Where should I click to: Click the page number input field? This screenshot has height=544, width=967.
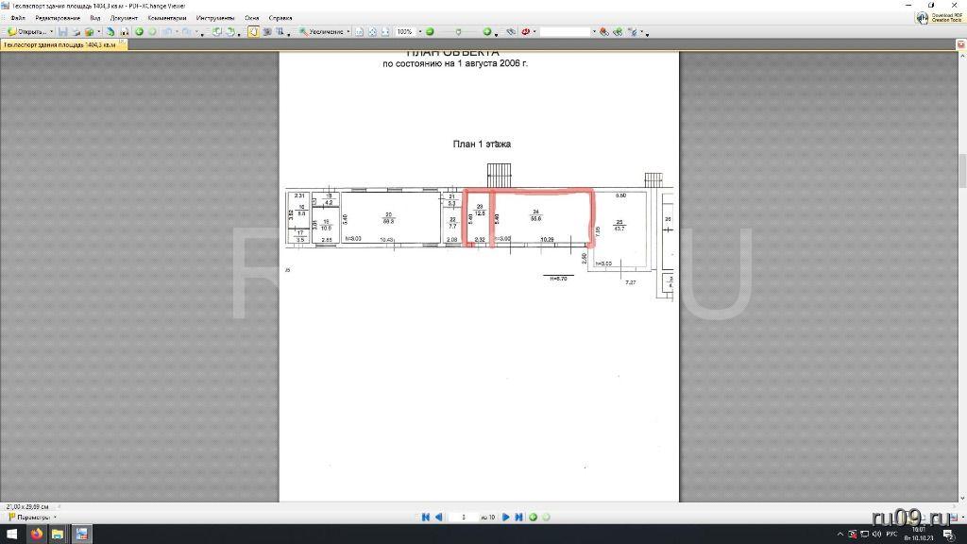pyautogui.click(x=463, y=517)
